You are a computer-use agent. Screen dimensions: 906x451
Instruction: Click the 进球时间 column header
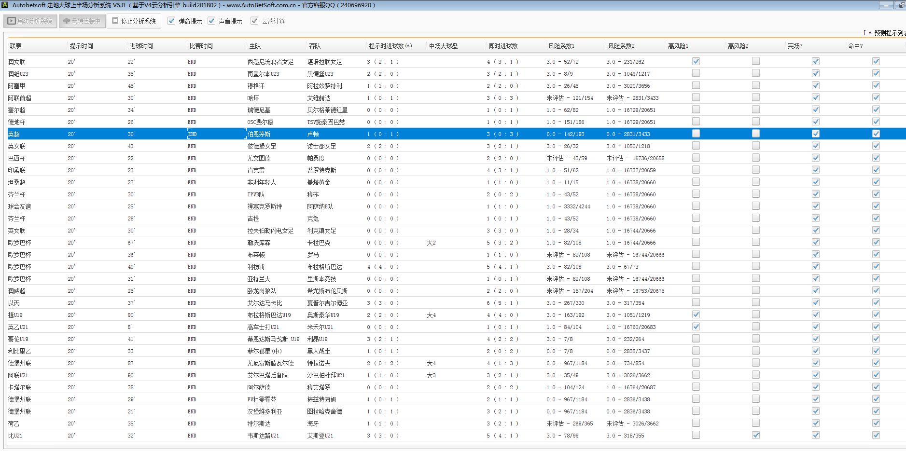pos(141,46)
